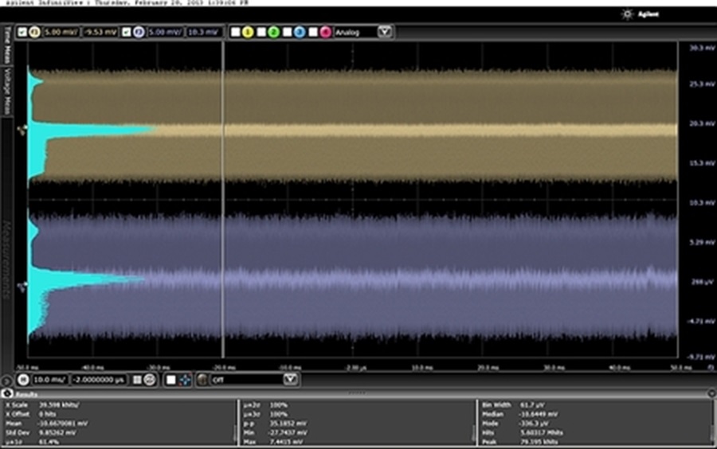Enable the channel 1 checkbox
The width and height of the screenshot is (717, 449).
[236, 33]
